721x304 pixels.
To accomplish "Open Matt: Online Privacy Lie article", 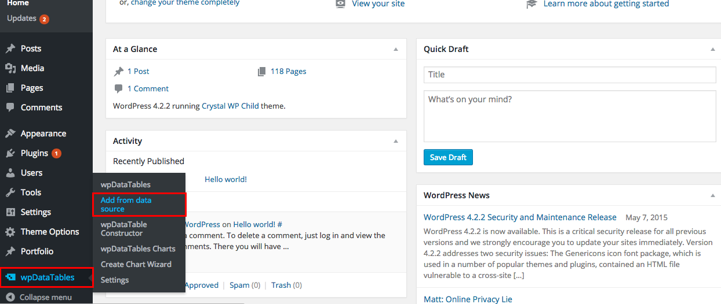I will 468,299.
